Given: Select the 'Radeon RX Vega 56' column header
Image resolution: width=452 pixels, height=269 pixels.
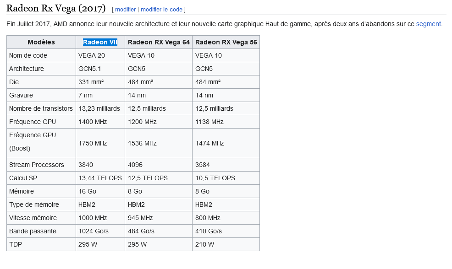Looking at the screenshot, I should 226,42.
